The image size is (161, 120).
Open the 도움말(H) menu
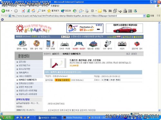click(55, 6)
